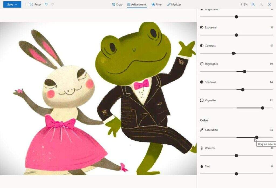Screen dimensions: 276x188
Task: Click the Contrast half-circle icon
Action: tap(202, 46)
